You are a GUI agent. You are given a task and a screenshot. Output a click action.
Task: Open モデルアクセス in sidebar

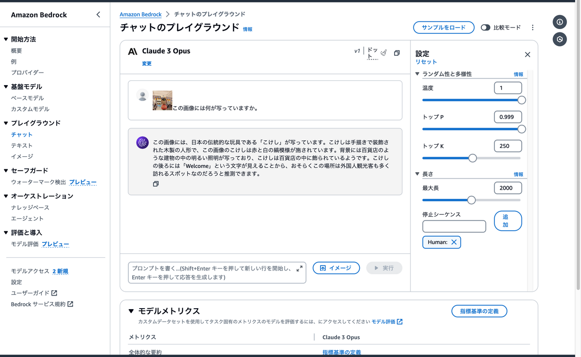click(30, 271)
